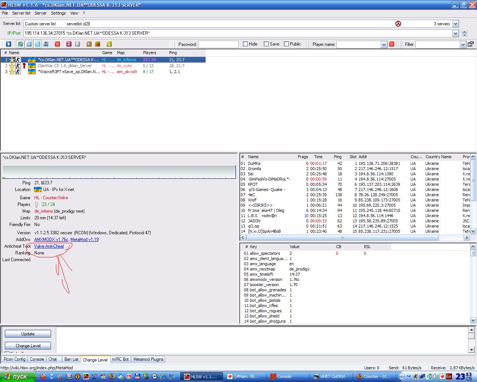477x382 pixels.
Task: Click in the Password input field
Action: [x=218, y=44]
